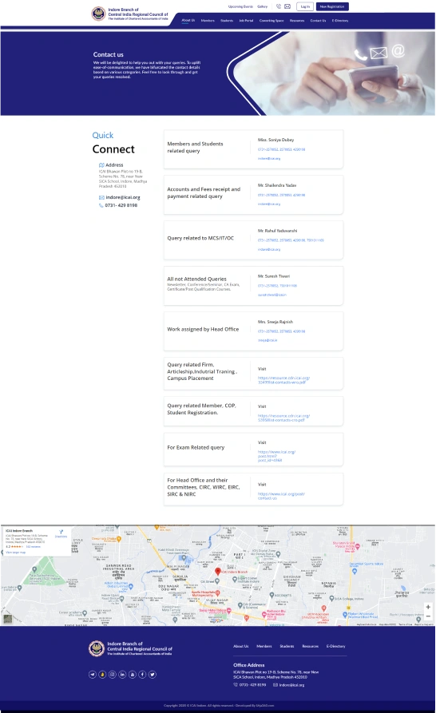The height and width of the screenshot is (713, 436).
Task: Zoom out on the map
Action: [428, 616]
